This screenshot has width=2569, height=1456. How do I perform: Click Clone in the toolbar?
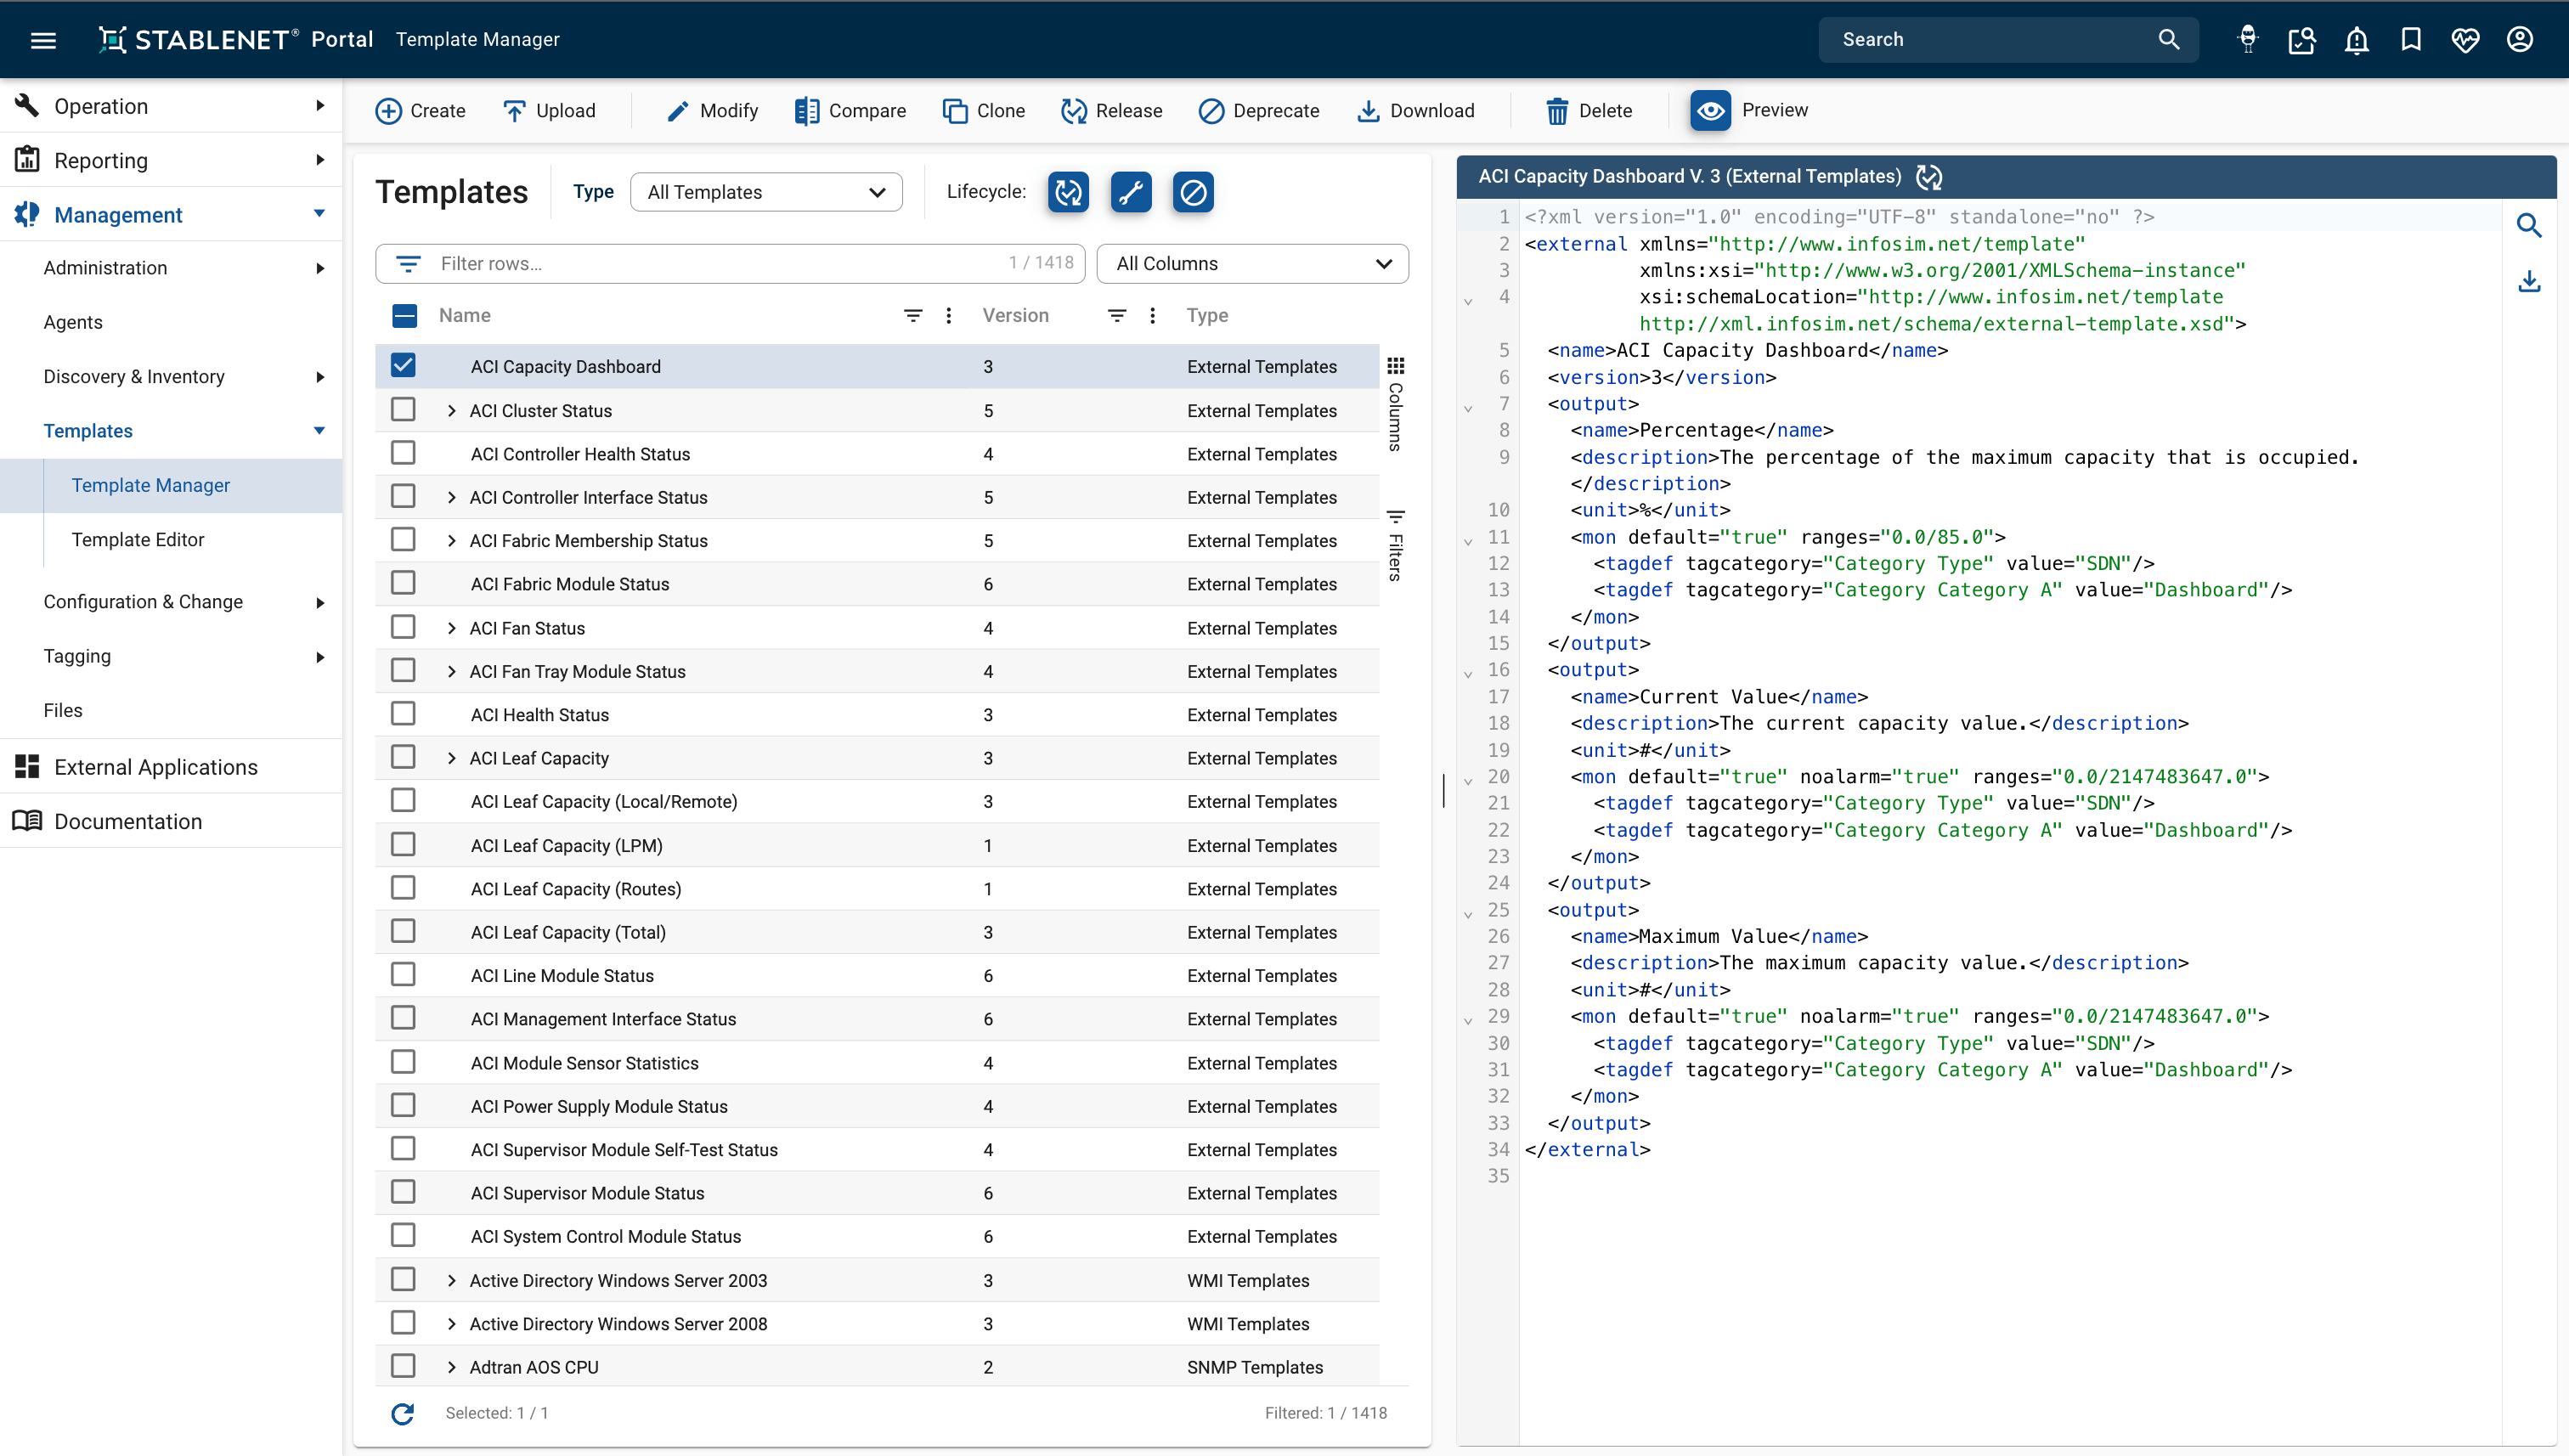984,111
